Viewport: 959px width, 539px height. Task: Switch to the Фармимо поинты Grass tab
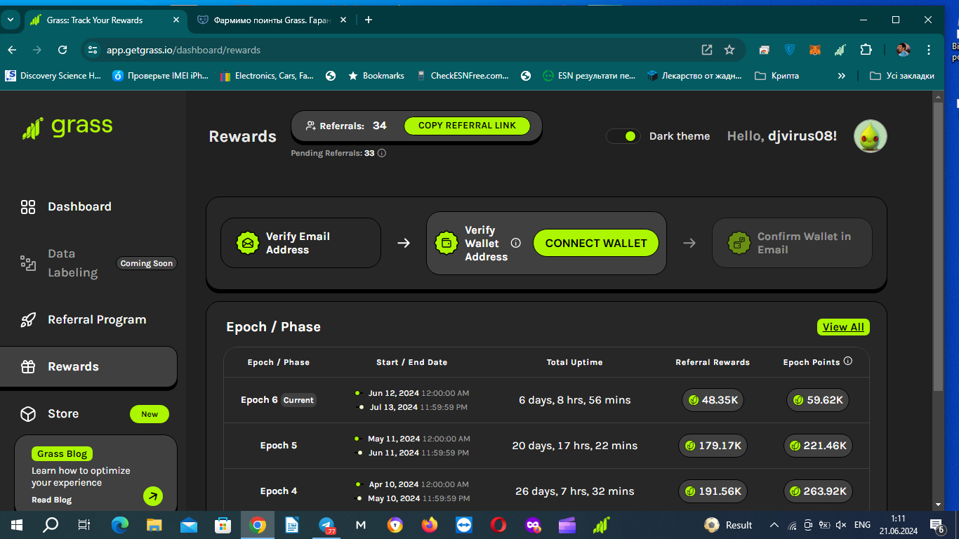271,20
